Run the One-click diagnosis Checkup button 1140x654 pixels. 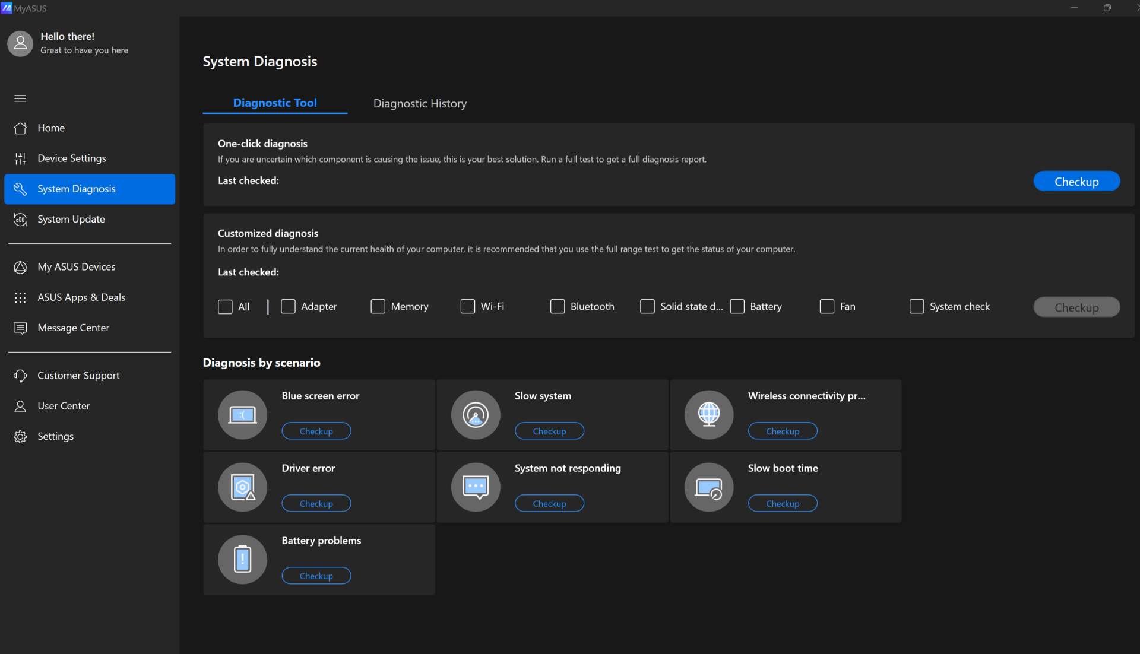(x=1076, y=182)
